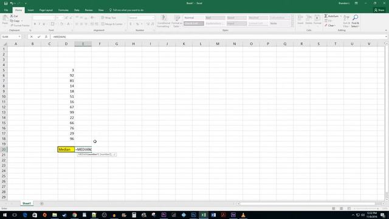Screen dimensions: 389x219
Task: Open the Insert Function fx dialog
Action: pos(46,36)
